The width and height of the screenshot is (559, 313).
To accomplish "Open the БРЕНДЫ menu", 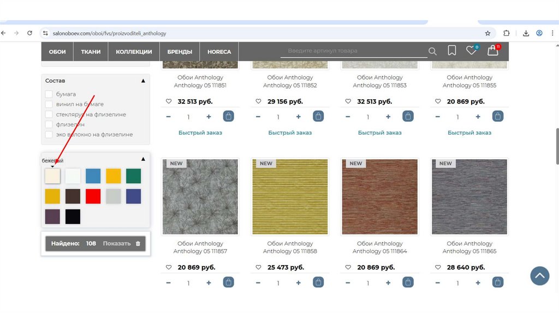I will coord(180,52).
